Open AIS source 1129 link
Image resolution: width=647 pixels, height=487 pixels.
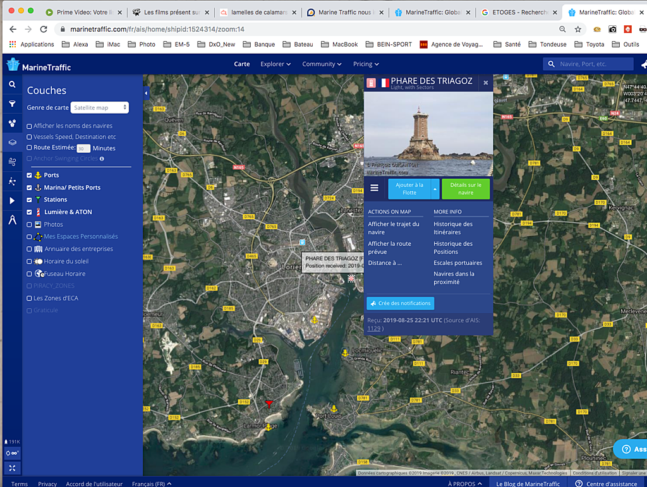374,328
